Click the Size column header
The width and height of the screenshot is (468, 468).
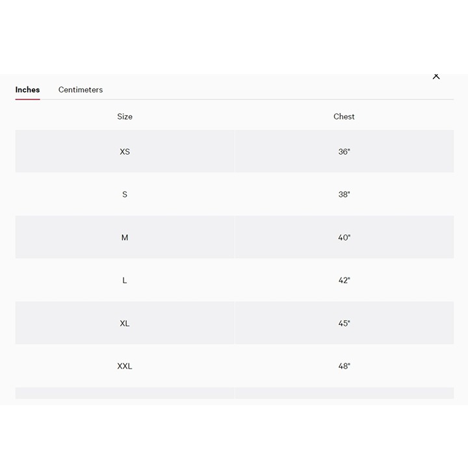125,117
